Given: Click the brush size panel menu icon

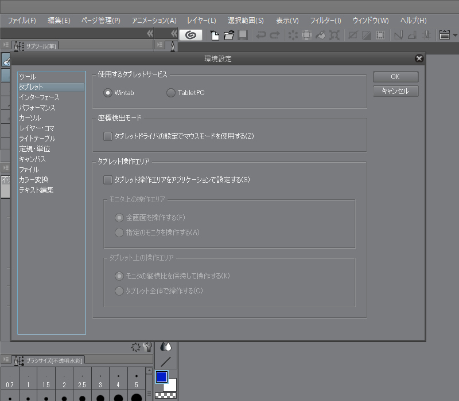Looking at the screenshot, I should 5,360.
